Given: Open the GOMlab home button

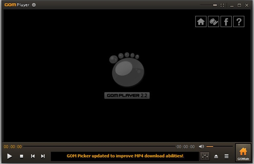Looking at the screenshot, I should pos(243,153).
